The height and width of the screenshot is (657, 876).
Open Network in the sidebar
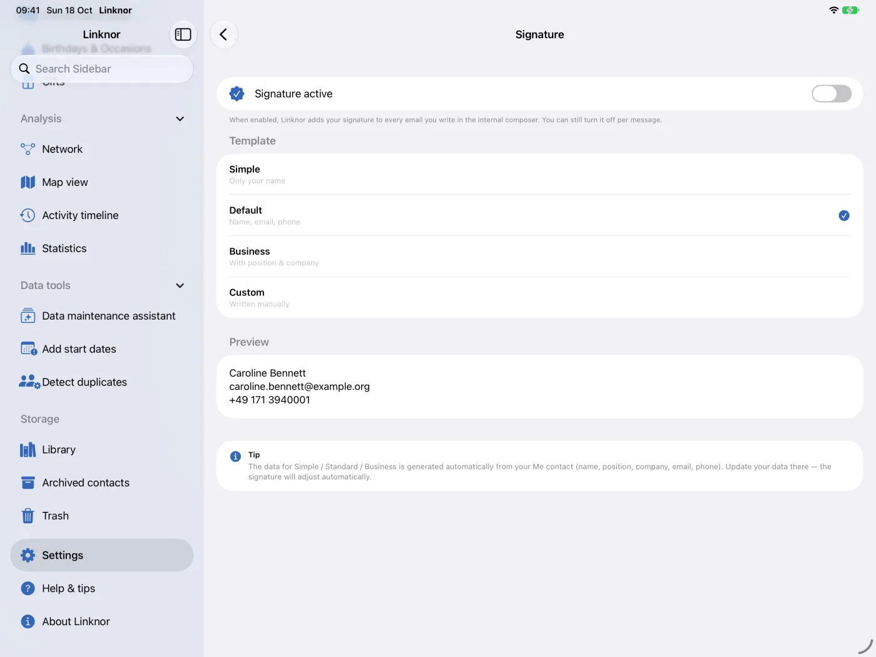coord(101,149)
